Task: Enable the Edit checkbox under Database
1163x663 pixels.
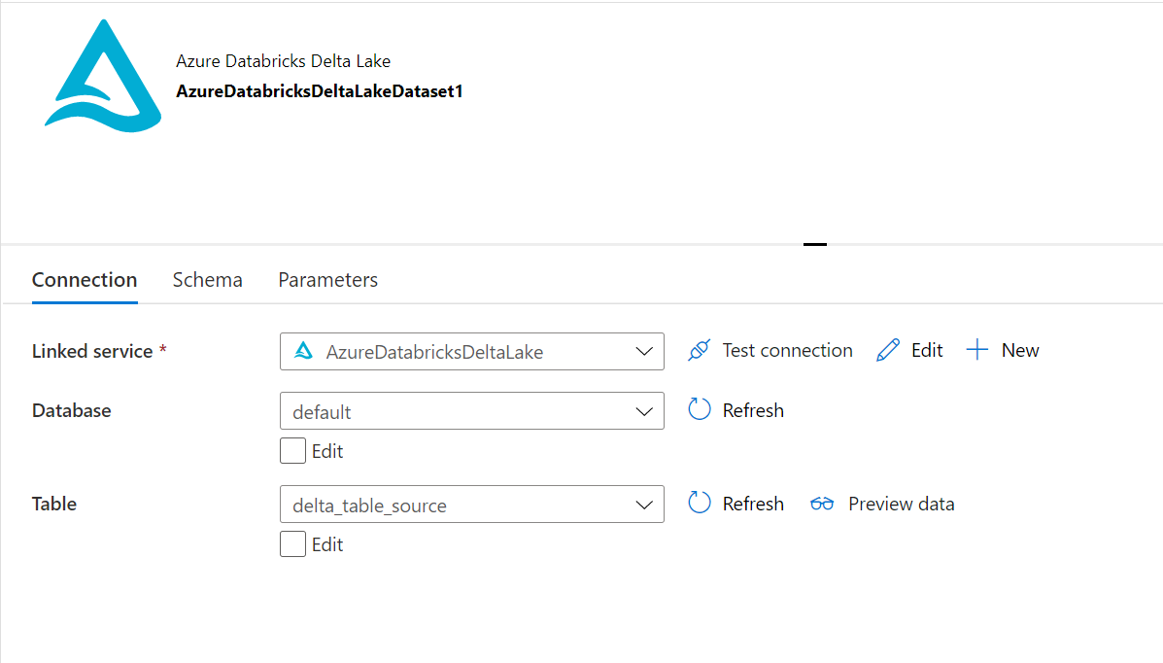Action: point(292,451)
